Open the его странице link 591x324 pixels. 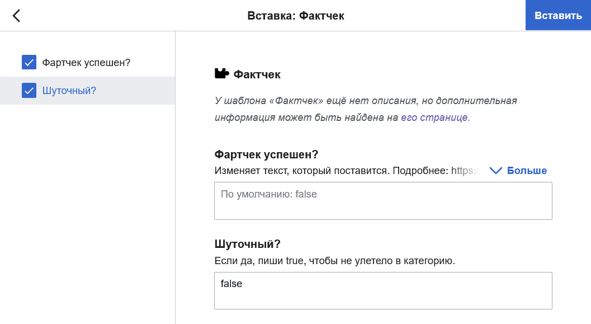coord(434,118)
